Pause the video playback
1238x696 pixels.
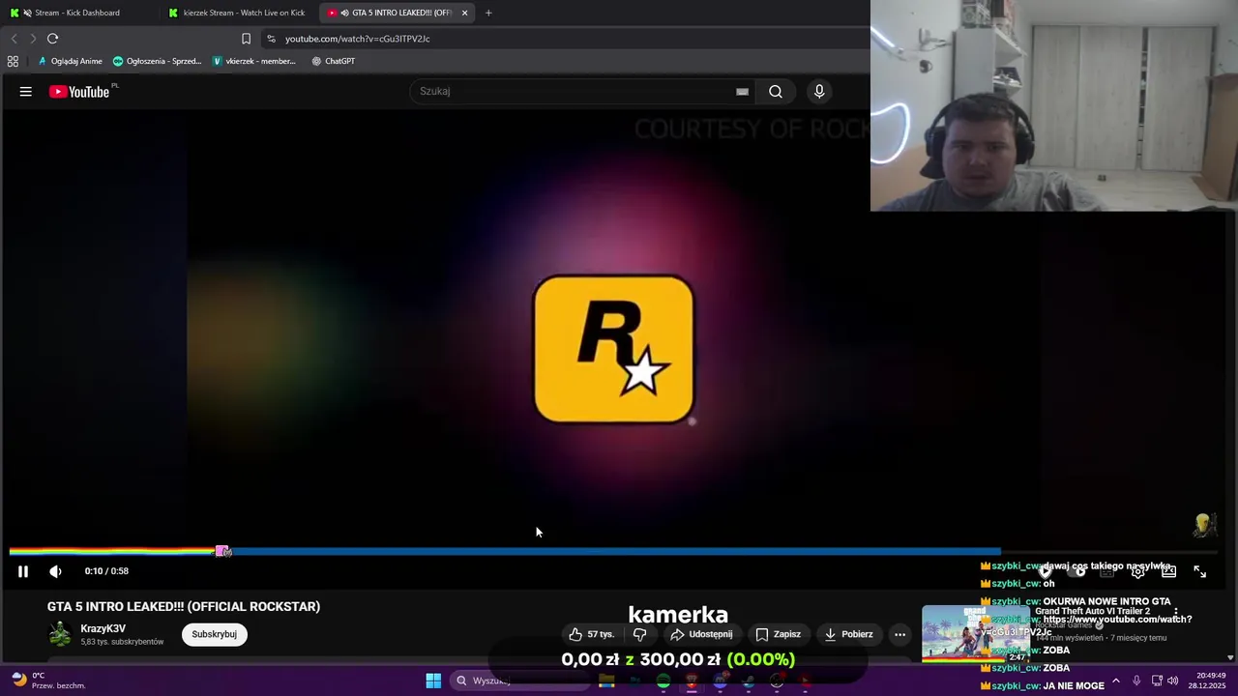click(23, 571)
